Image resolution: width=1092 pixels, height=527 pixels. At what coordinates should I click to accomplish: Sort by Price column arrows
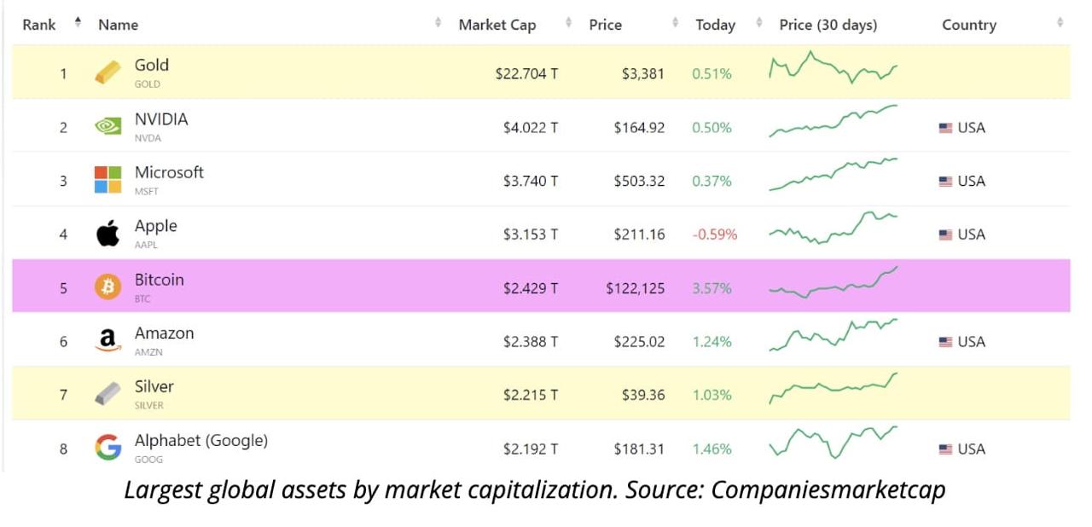coord(675,23)
